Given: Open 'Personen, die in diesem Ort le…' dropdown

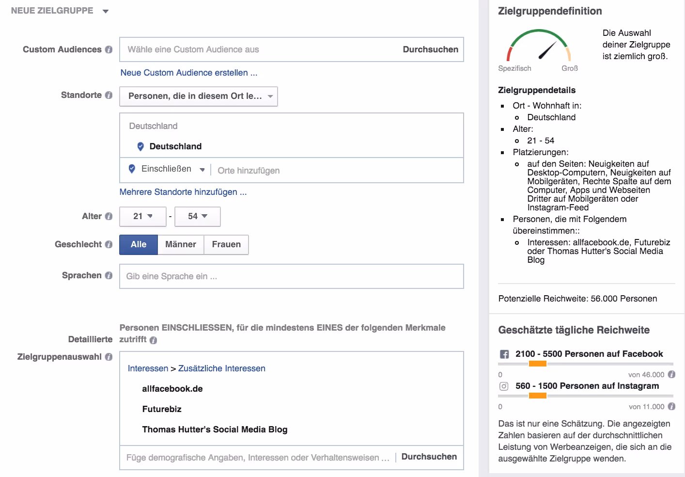Looking at the screenshot, I should click(x=199, y=96).
